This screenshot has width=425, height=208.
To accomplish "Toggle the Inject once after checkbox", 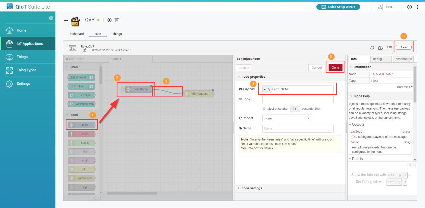I will point(264,108).
